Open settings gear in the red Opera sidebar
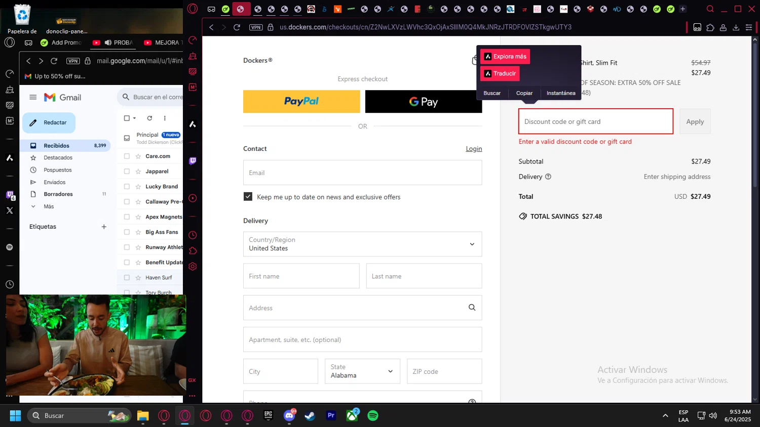Viewport: 760px width, 427px height. (x=193, y=267)
